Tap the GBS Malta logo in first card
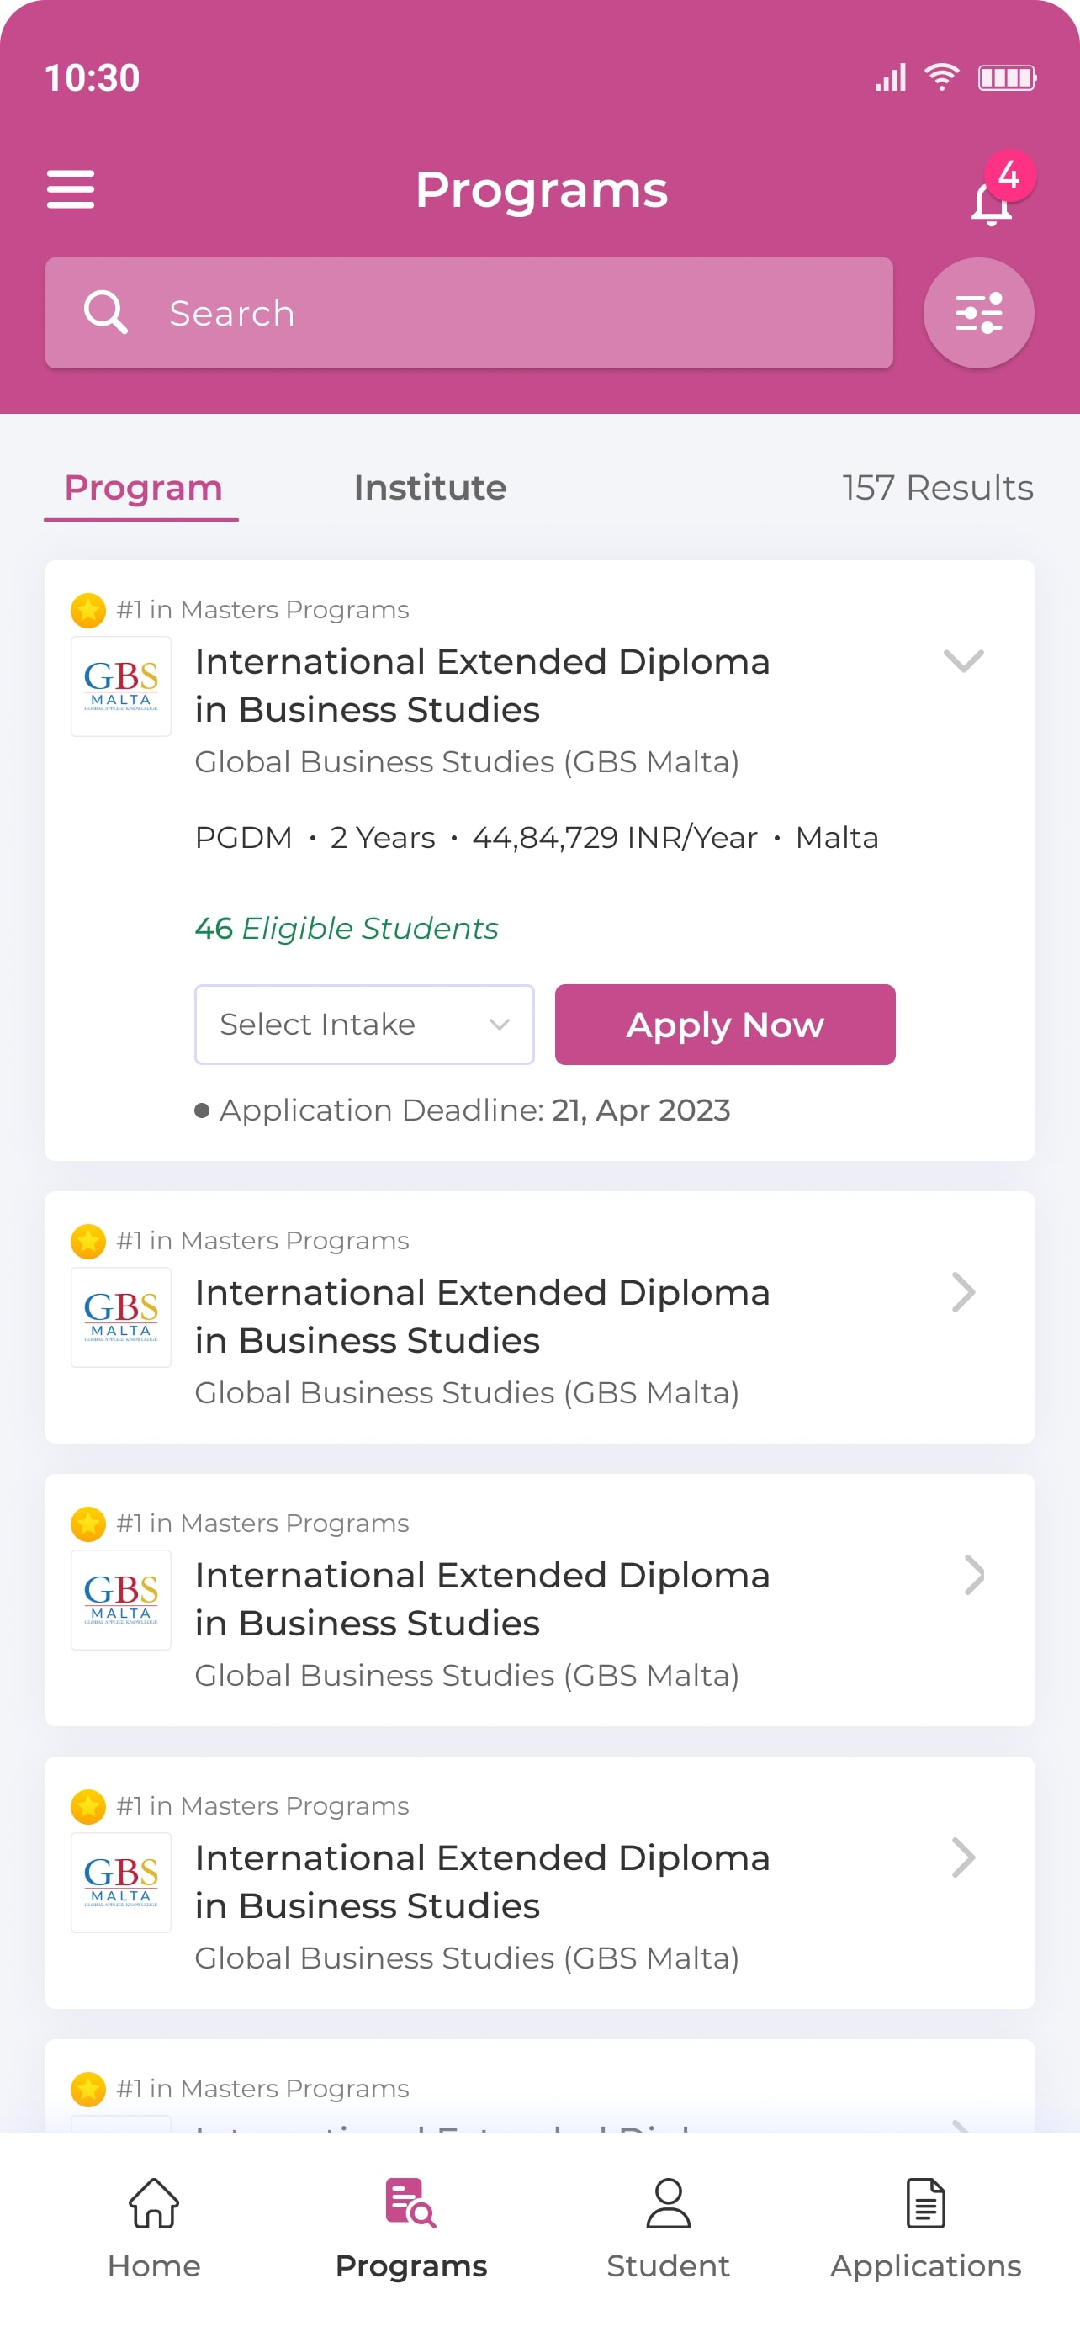 click(x=121, y=686)
